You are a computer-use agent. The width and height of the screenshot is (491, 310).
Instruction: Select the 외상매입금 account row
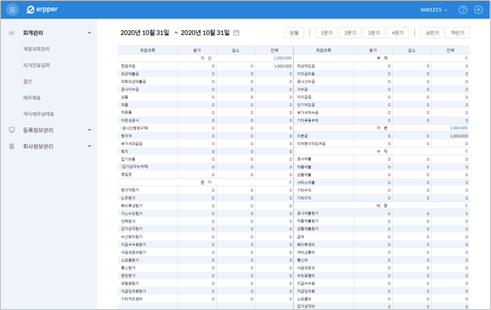pos(382,66)
